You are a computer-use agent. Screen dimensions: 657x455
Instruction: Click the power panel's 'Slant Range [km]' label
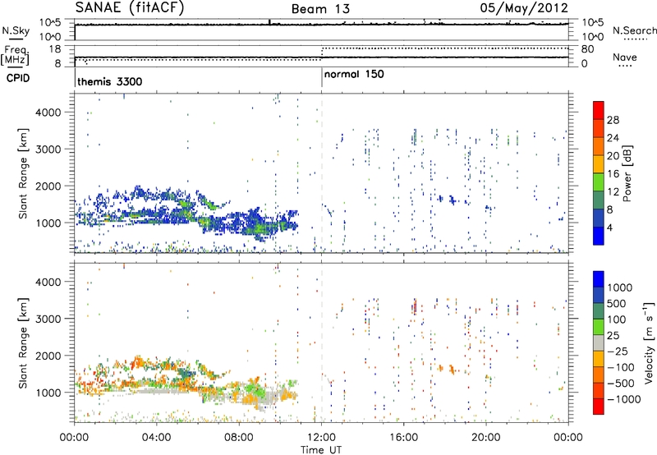(23, 173)
